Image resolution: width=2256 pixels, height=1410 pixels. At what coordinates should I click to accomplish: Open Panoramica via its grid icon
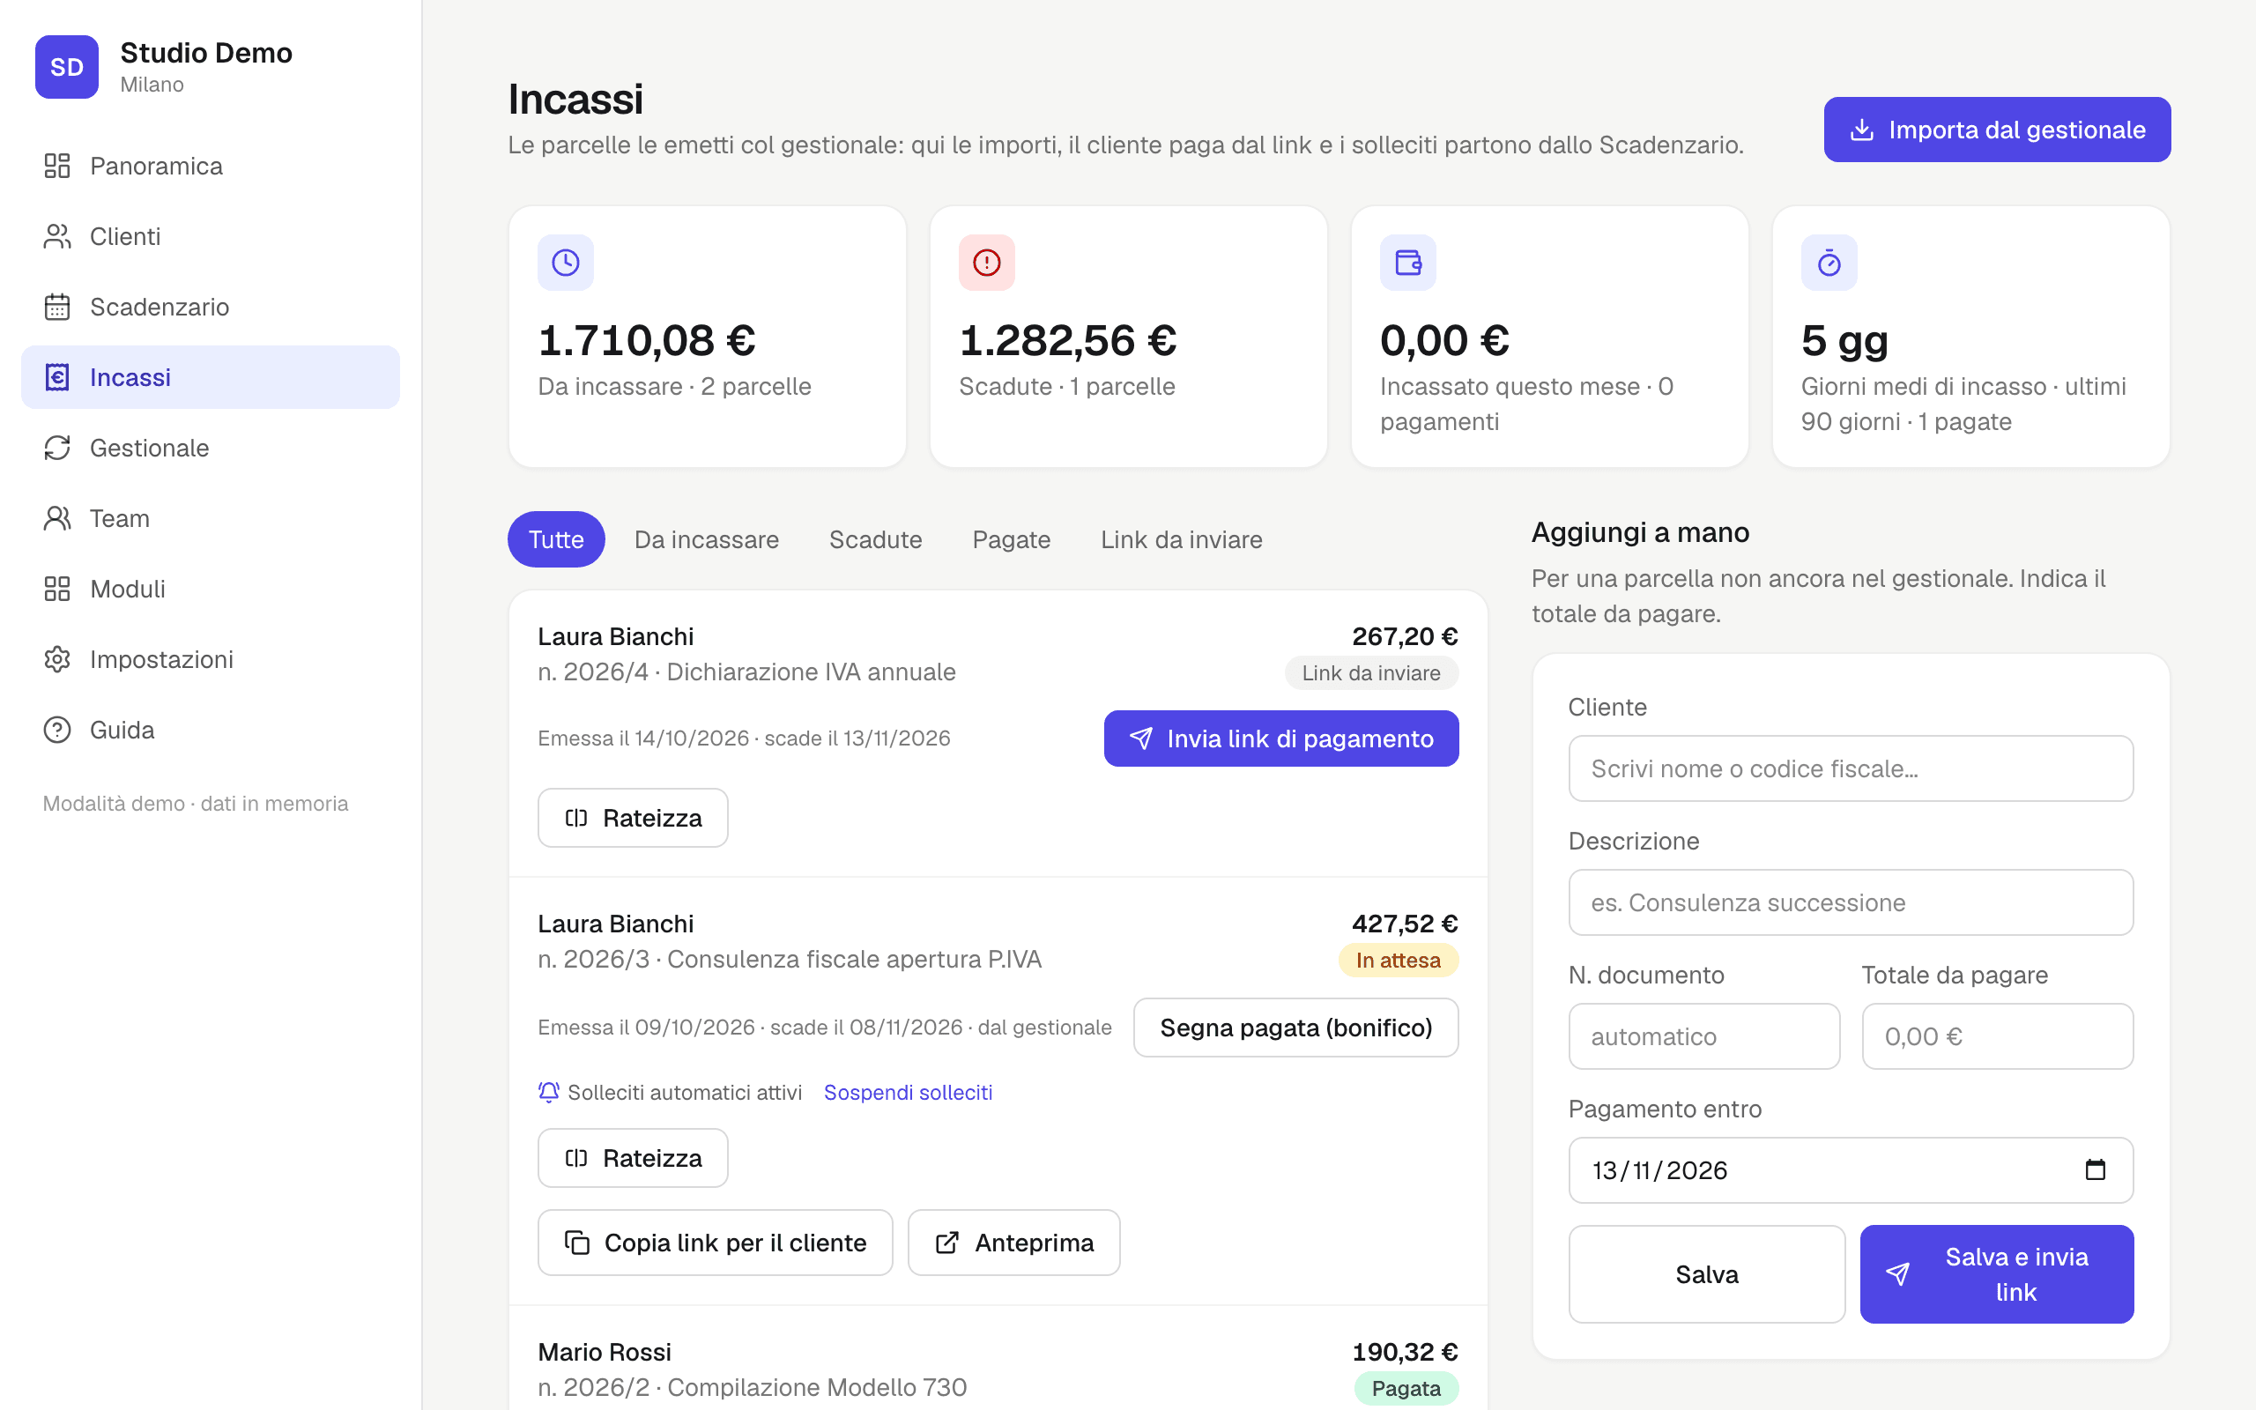click(57, 166)
